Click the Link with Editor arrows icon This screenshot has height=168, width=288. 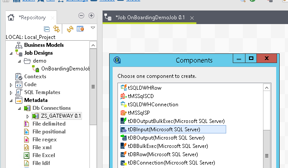point(57,29)
